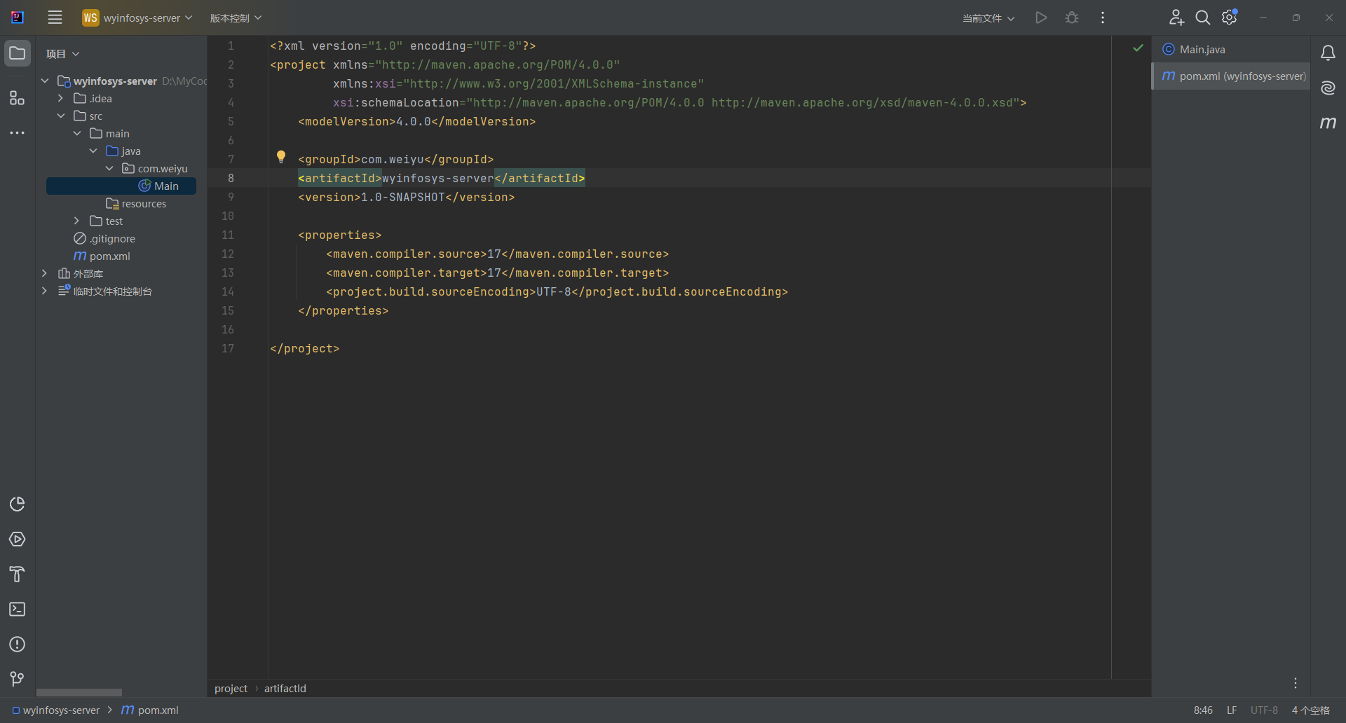Open notifications with the bell icon
The width and height of the screenshot is (1346, 723).
click(1328, 53)
